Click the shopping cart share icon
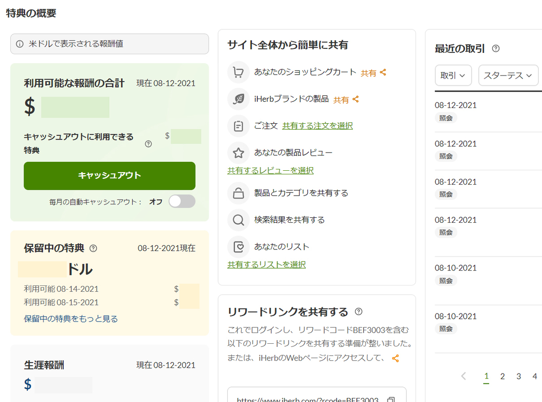This screenshot has height=402, width=542. tap(238, 72)
